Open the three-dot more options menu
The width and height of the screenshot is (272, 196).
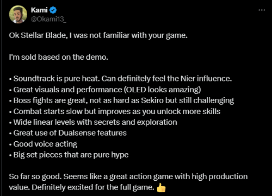(262, 10)
